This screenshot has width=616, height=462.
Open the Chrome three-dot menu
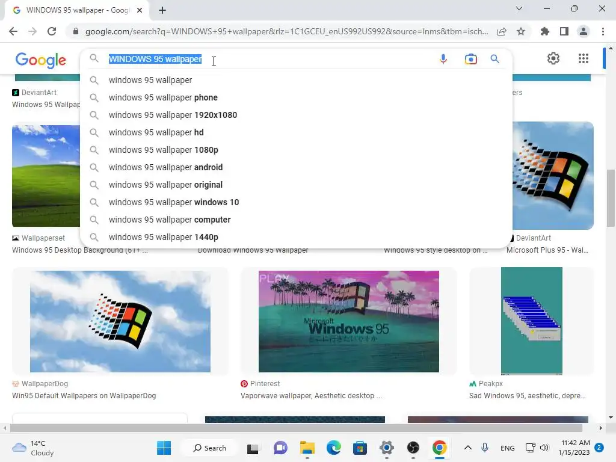click(x=603, y=31)
